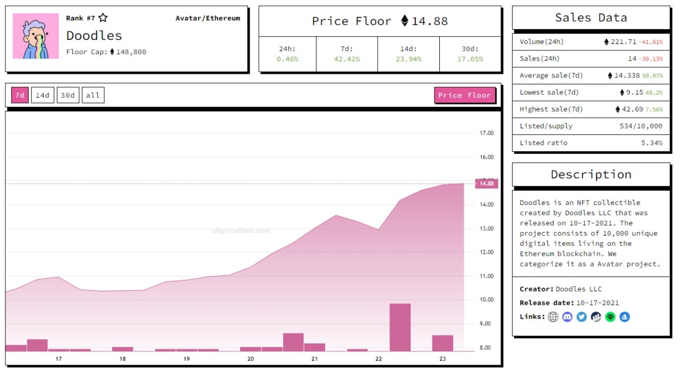The height and width of the screenshot is (370, 680).
Task: Open the dark blue bar-chart link icon
Action: 596,317
